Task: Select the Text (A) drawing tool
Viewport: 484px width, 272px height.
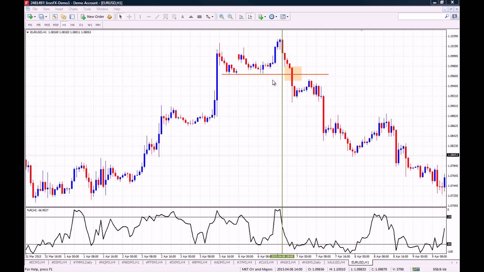Action: [x=183, y=17]
